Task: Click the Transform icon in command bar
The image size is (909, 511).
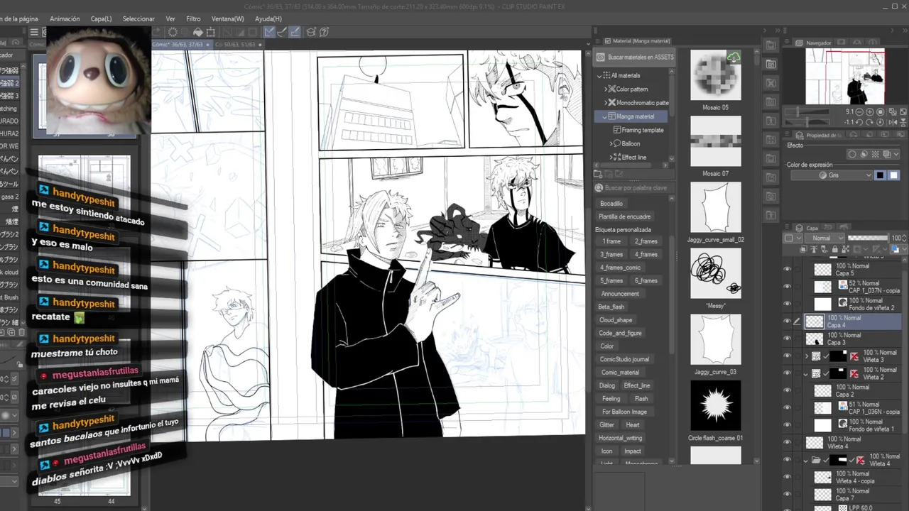Action: 210,32
